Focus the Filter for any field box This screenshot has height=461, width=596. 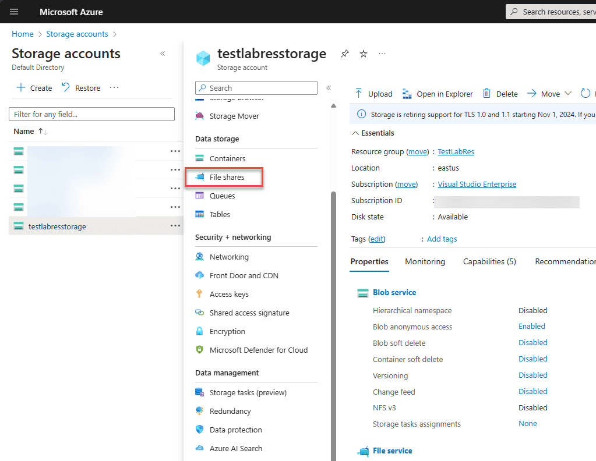[91, 114]
